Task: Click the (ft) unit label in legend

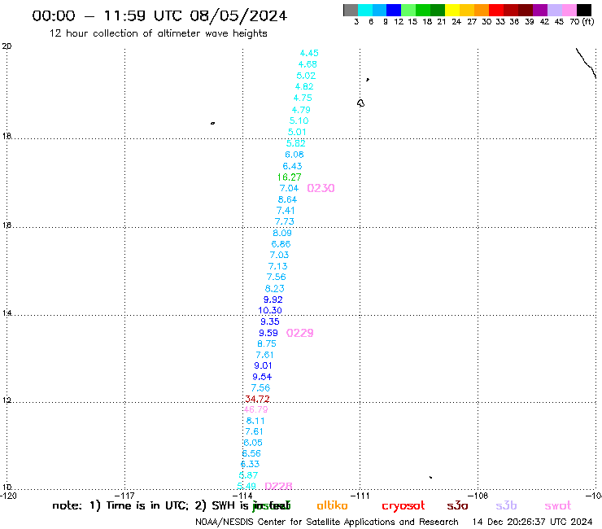Action: point(588,22)
